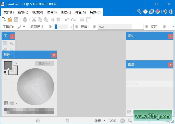Add color to palette icon
The height and width of the screenshot is (124, 175).
click(6, 103)
